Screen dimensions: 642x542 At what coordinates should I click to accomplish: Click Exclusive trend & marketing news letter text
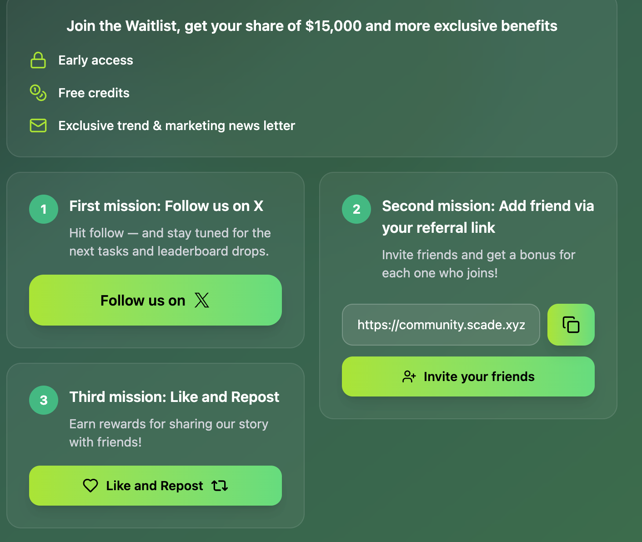(x=177, y=125)
